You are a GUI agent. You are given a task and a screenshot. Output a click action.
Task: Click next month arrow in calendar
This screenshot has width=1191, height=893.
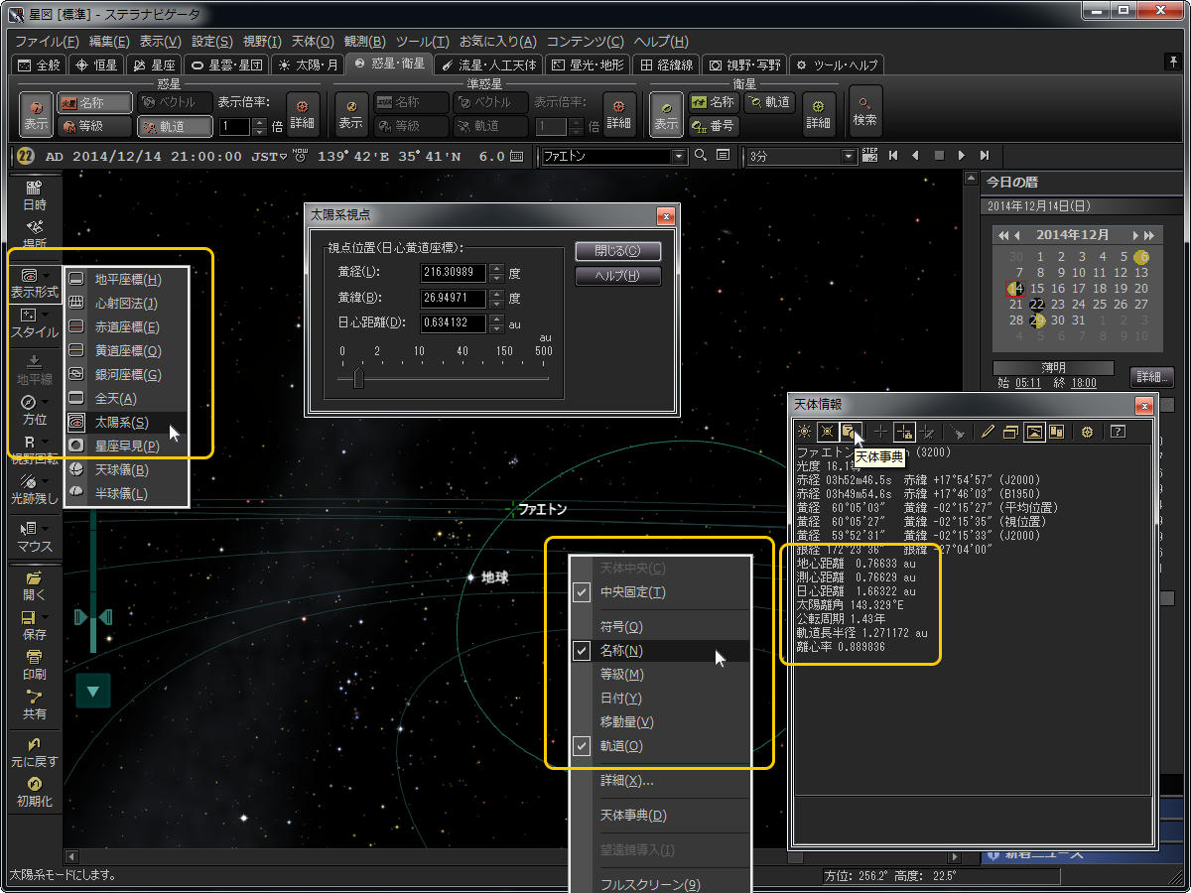click(x=1136, y=235)
